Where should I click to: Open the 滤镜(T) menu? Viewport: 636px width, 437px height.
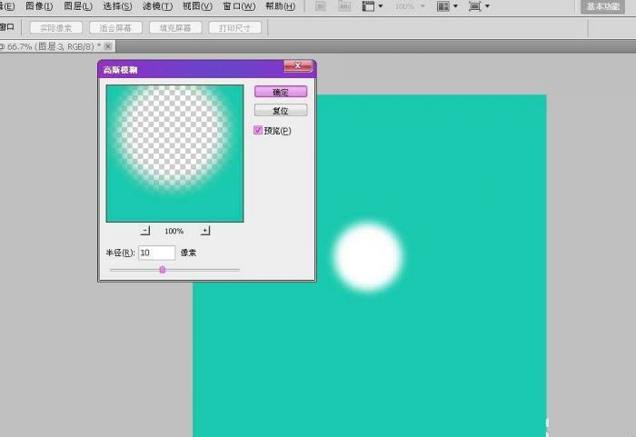coord(157,6)
